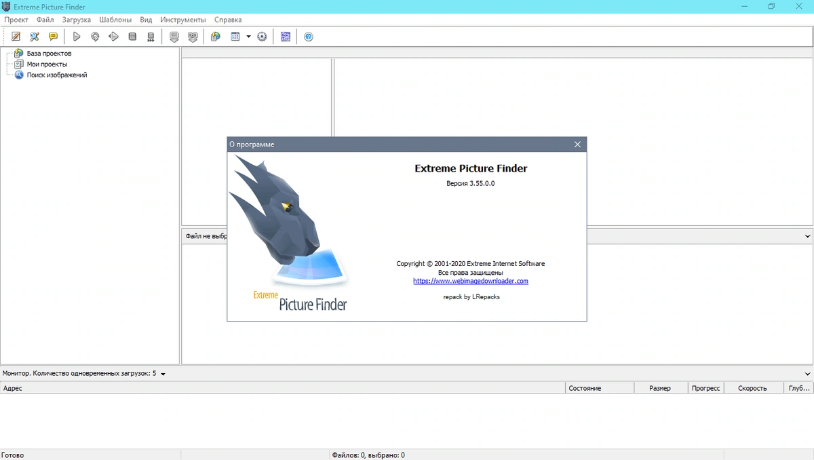
Task: Click the Copyright 2001-2020 line
Action: coord(471,264)
